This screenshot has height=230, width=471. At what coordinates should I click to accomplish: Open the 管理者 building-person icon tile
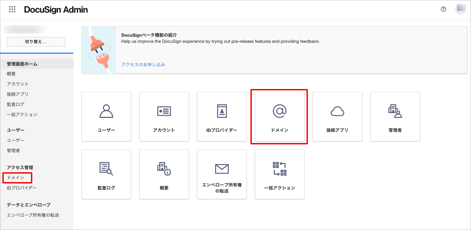pyautogui.click(x=395, y=117)
